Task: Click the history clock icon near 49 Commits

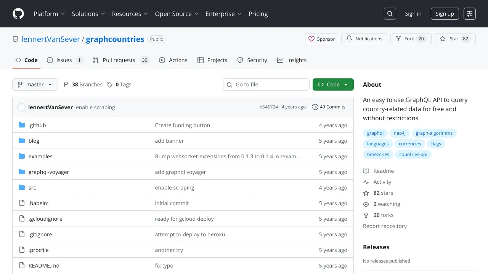Action: coord(315,107)
